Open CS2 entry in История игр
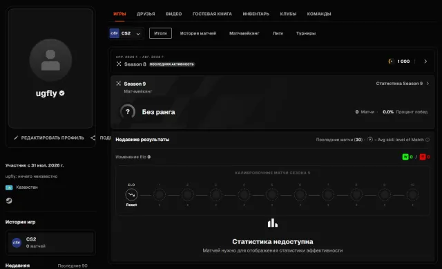442x269 pixels. (x=50, y=243)
